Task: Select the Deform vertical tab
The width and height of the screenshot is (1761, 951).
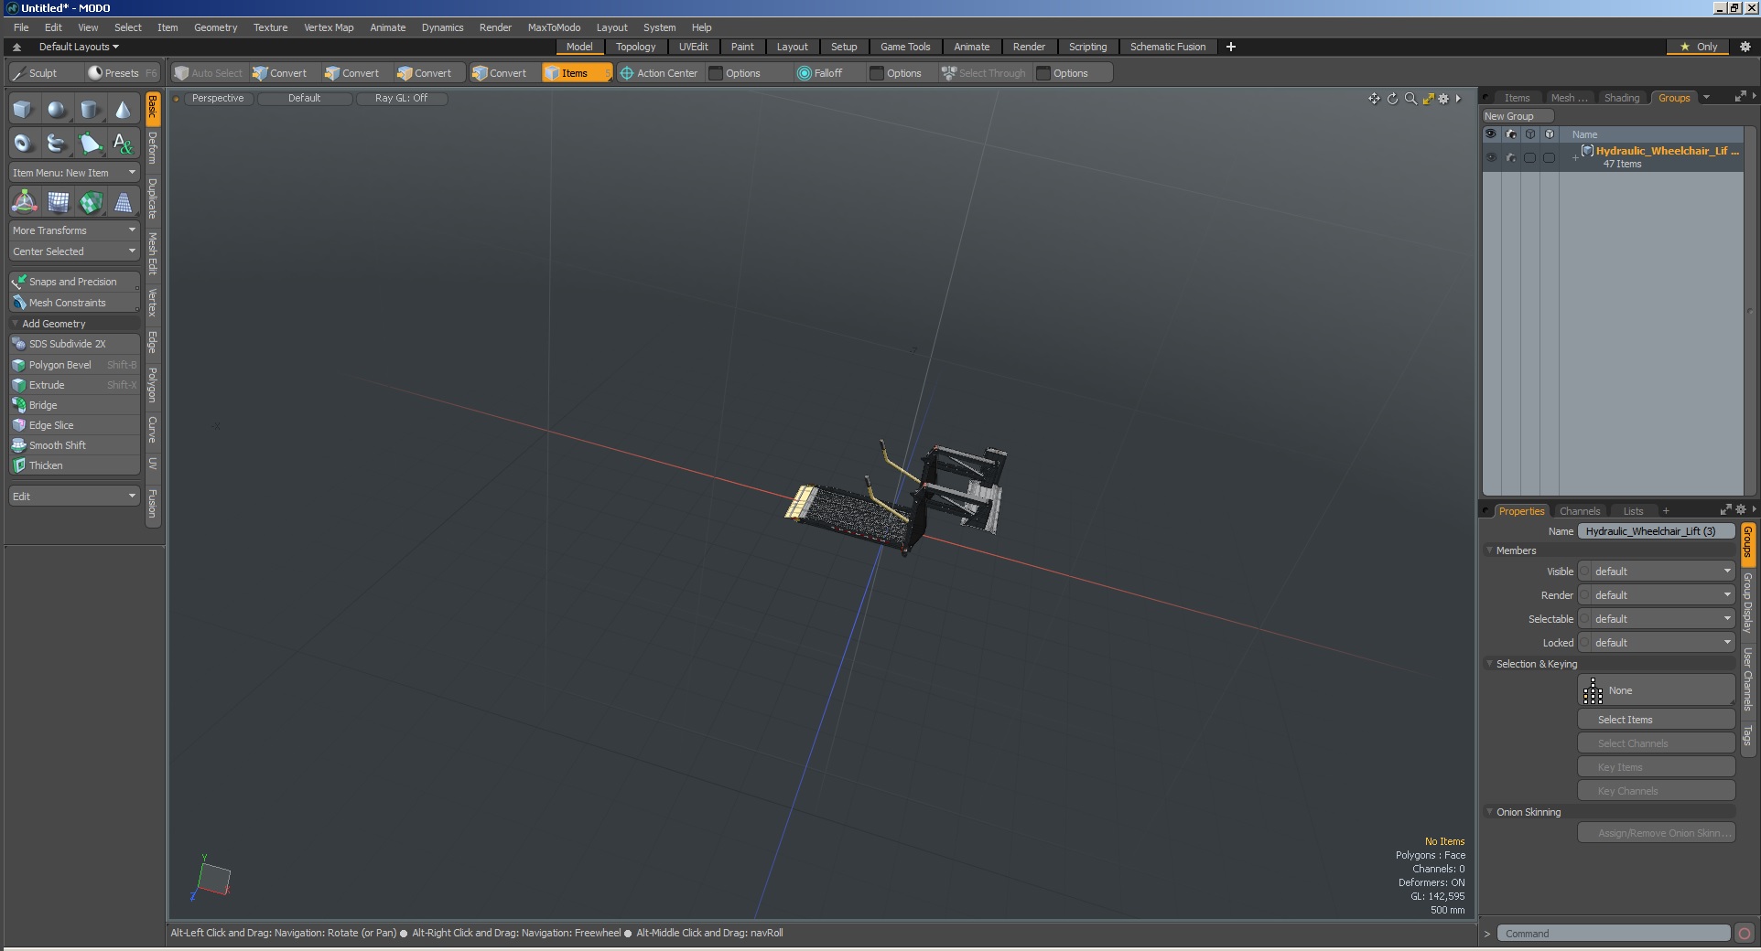Action: [x=153, y=147]
